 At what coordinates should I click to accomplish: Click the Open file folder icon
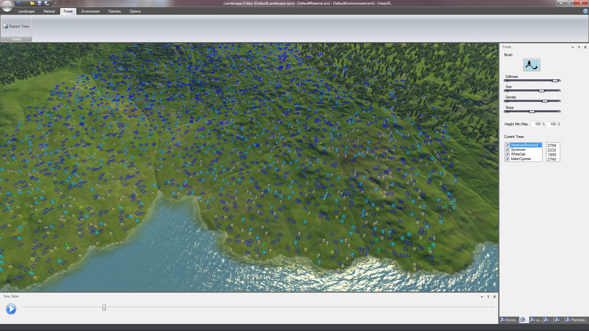click(x=33, y=3)
